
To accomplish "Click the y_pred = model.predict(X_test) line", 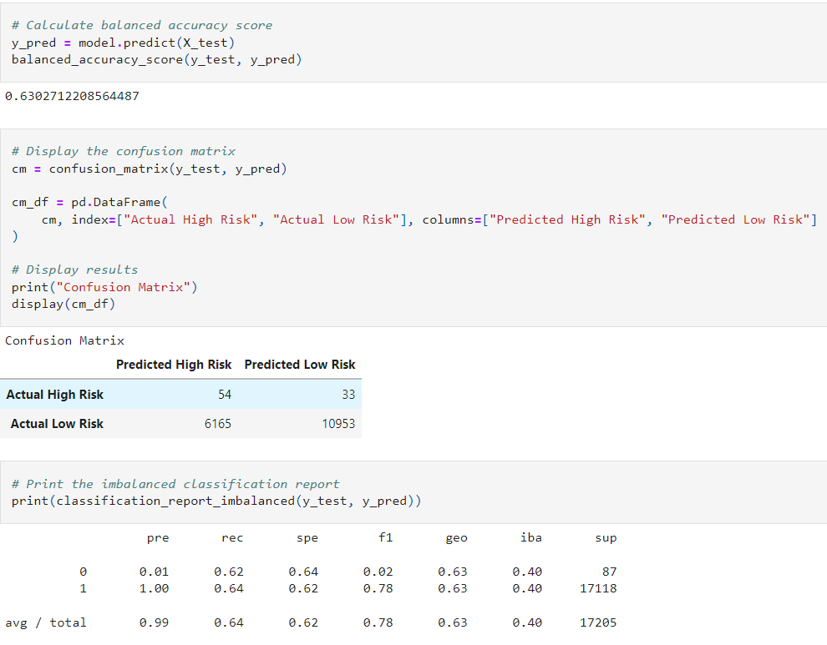I will coord(124,43).
